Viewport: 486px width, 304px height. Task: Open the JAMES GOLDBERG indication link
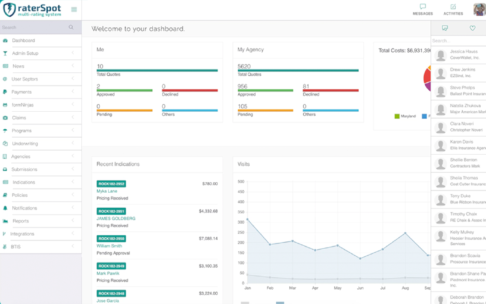tap(116, 219)
